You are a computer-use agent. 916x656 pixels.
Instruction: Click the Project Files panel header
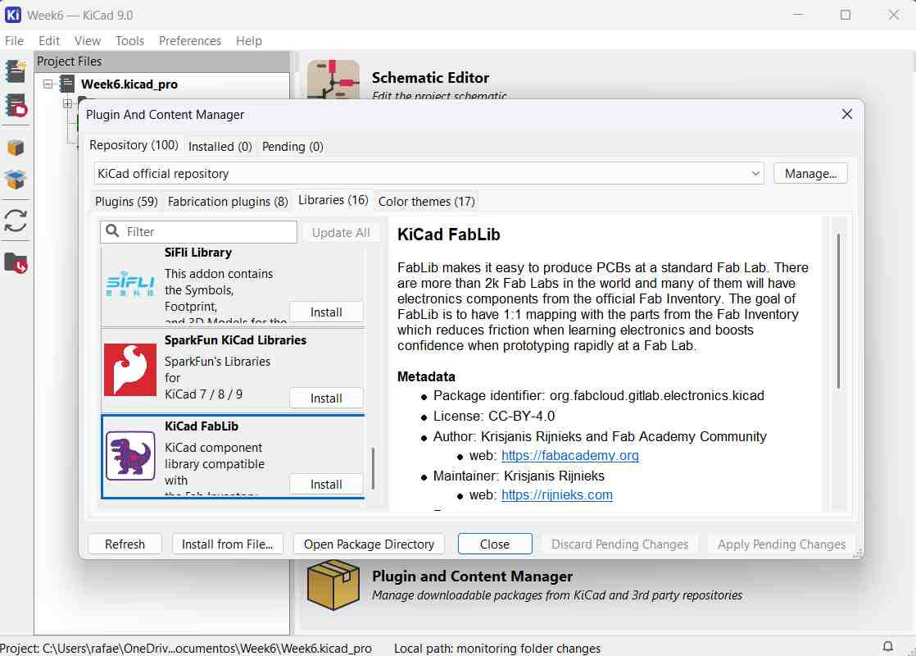(x=162, y=61)
